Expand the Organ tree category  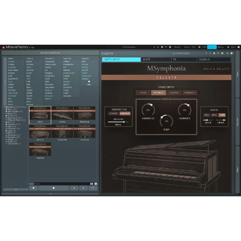pyautogui.click(x=7, y=131)
